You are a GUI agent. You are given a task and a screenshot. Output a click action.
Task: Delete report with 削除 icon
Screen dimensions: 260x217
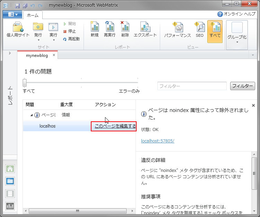[x=125, y=29]
